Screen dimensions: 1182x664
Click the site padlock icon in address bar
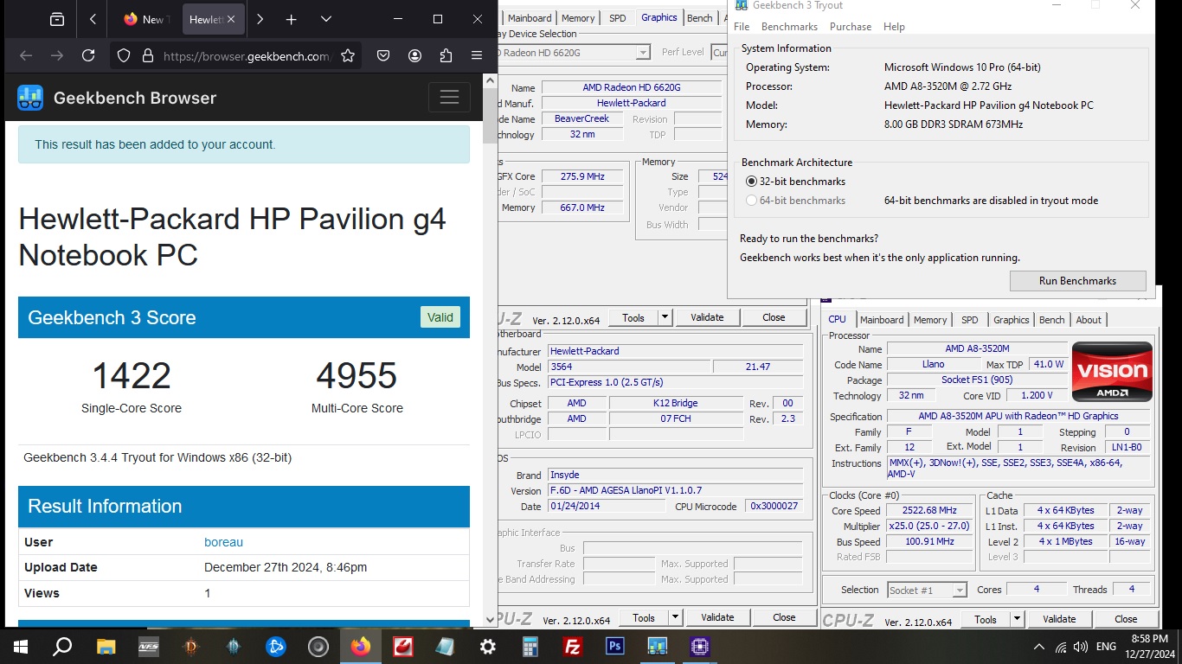(147, 56)
